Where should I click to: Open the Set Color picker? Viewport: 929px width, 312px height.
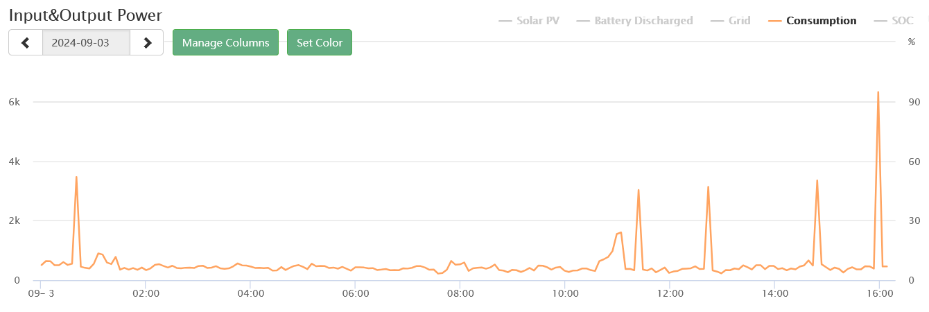tap(320, 42)
